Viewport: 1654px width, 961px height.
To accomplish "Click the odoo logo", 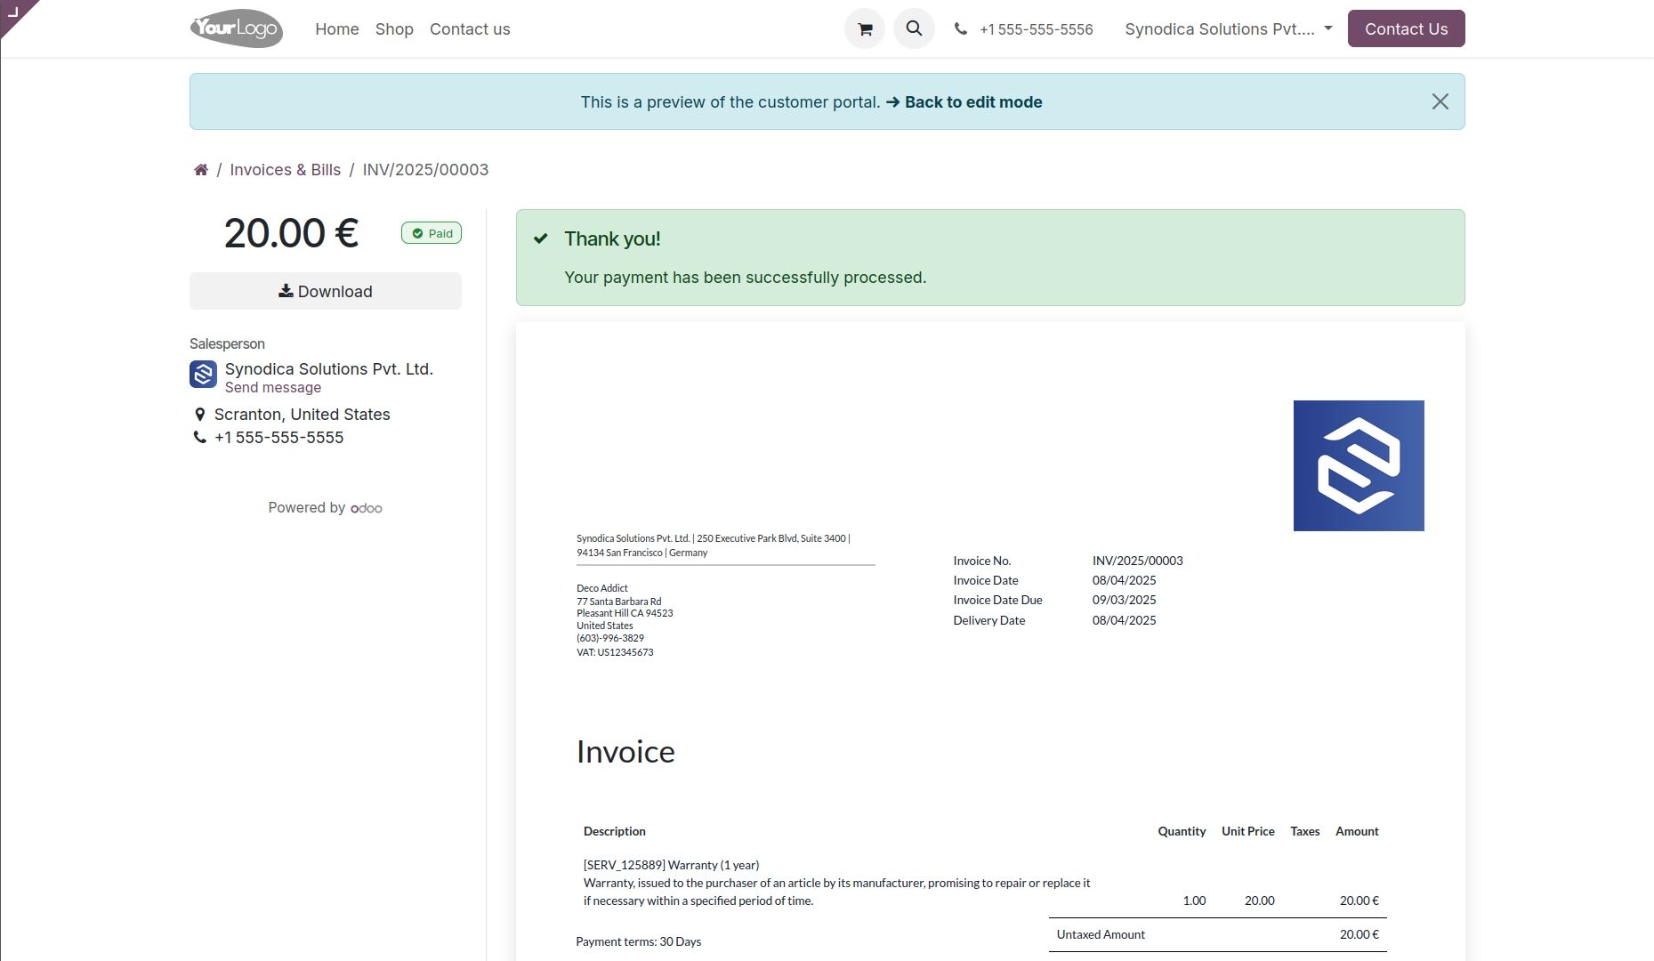I will [x=367, y=508].
